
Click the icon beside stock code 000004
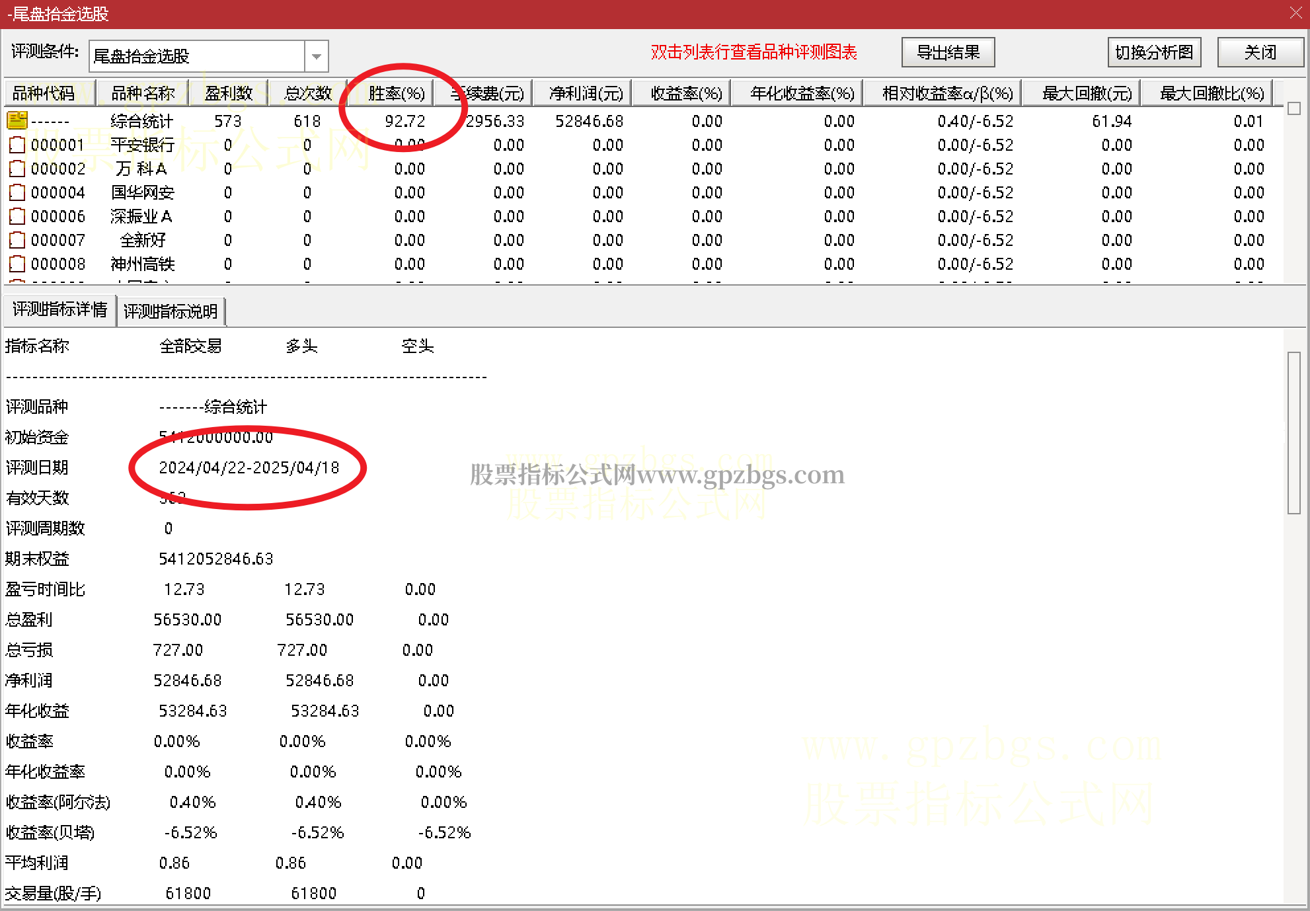tap(17, 192)
